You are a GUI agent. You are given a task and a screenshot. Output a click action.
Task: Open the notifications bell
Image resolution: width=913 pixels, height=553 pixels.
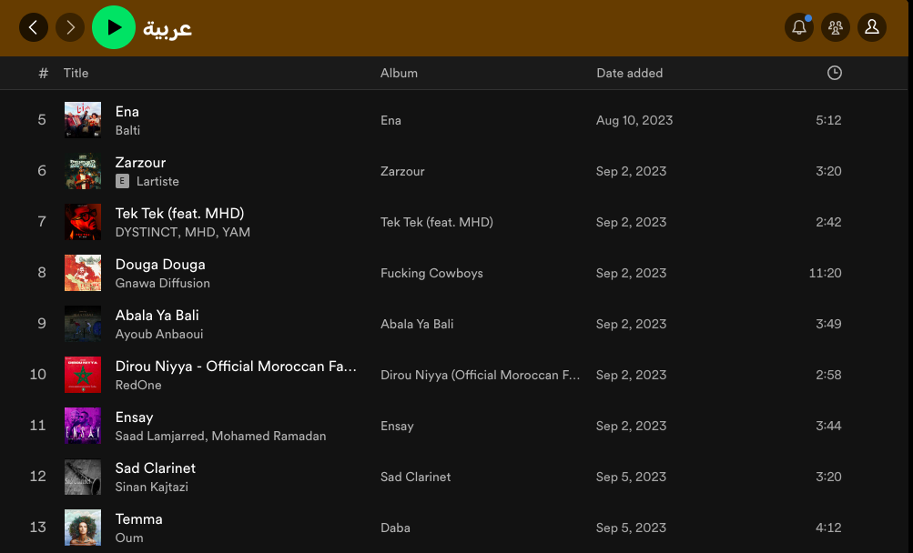pos(799,27)
